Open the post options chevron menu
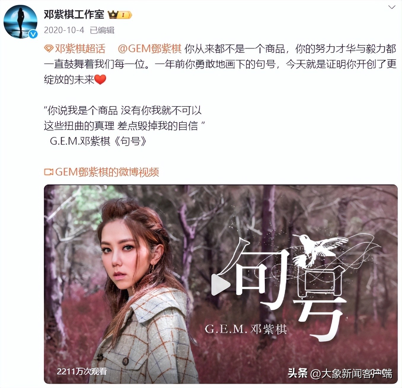Image resolution: width=402 pixels, height=388 pixels. click(x=392, y=7)
